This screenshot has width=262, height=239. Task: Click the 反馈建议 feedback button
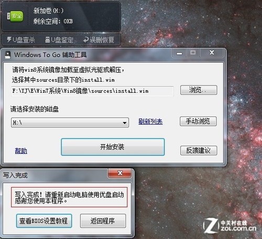click(x=199, y=150)
